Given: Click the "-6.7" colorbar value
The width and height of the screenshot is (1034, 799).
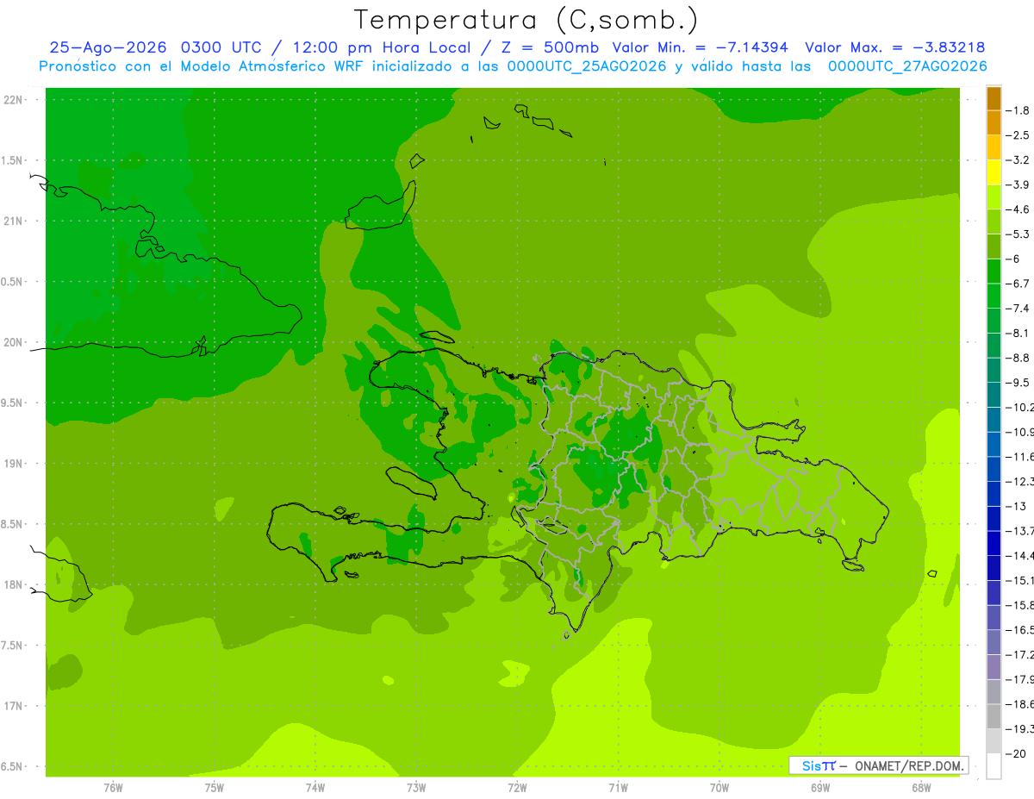Looking at the screenshot, I should pyautogui.click(x=1018, y=284).
